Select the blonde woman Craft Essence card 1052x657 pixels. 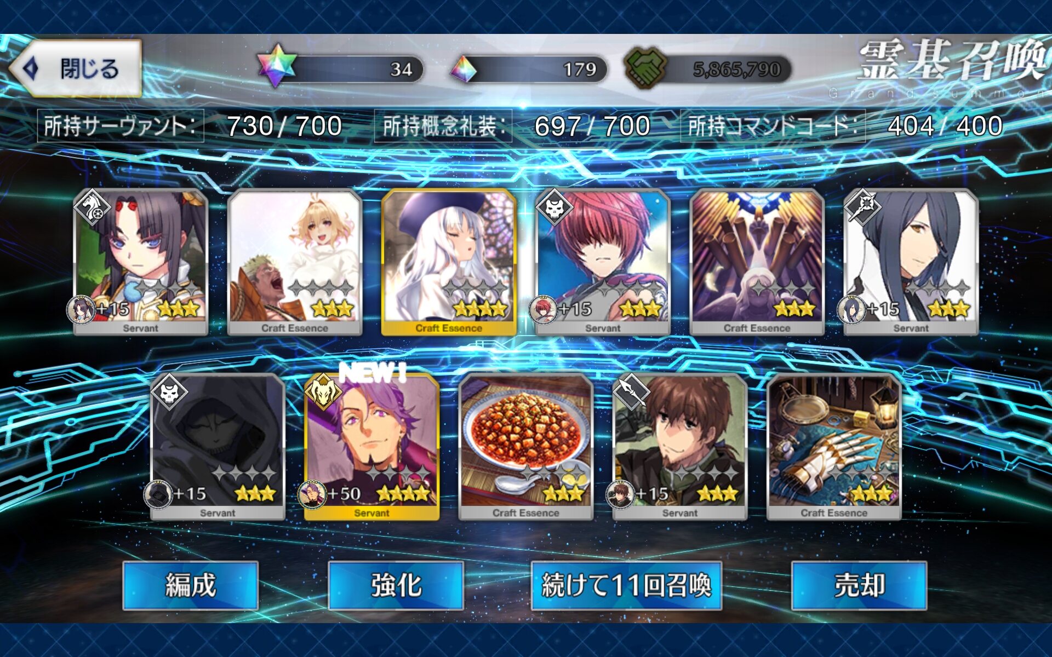pos(295,262)
